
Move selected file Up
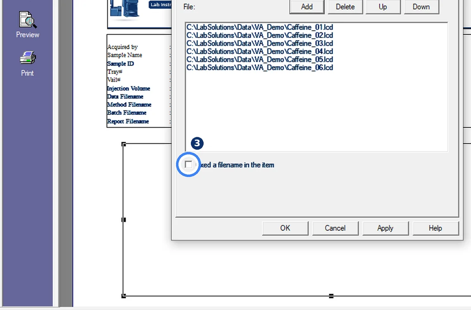pos(383,7)
